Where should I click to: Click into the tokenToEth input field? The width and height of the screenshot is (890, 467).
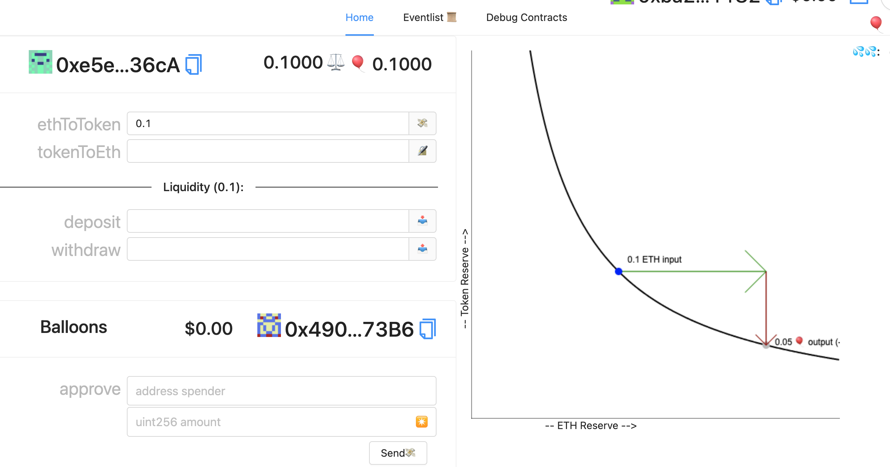point(268,151)
